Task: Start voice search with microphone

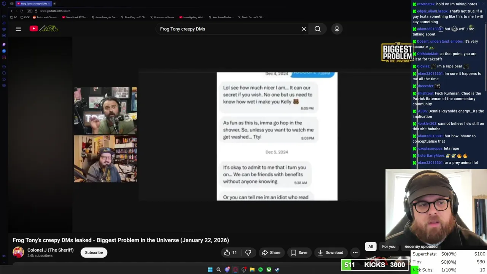Action: [337, 29]
